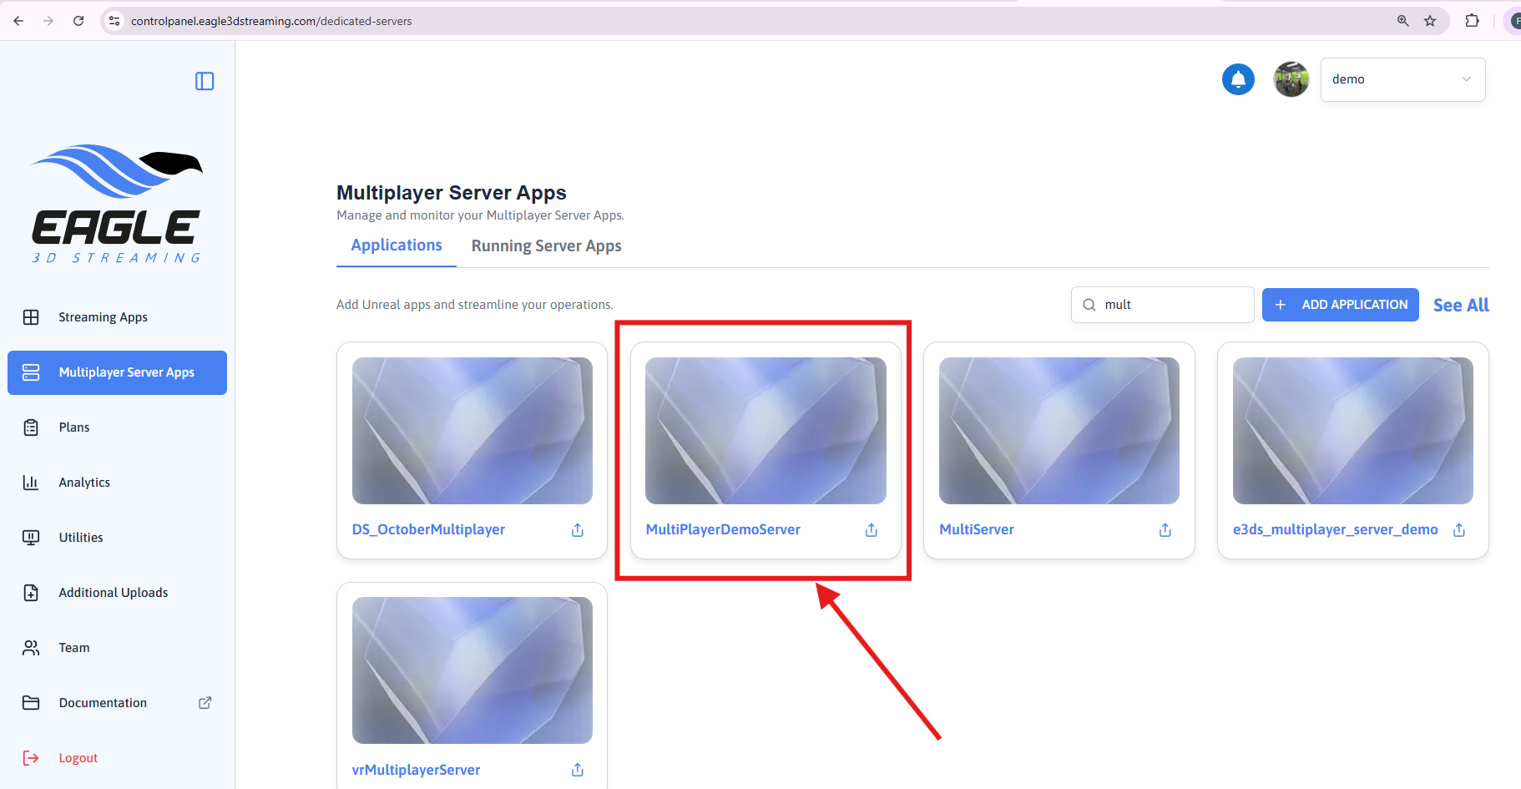
Task: Click share icon on vrMultiplayerServer card
Action: (578, 770)
